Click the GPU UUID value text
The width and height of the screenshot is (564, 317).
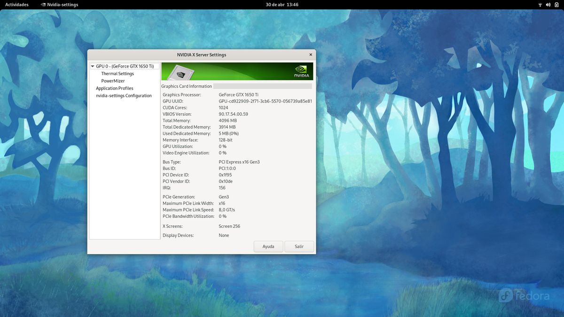pyautogui.click(x=265, y=101)
